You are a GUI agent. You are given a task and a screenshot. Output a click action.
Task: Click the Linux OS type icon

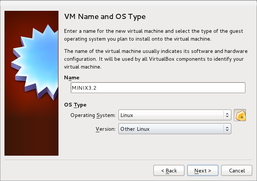pyautogui.click(x=239, y=115)
